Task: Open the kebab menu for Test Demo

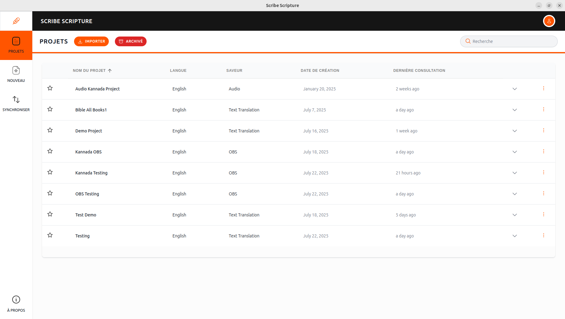Action: click(x=544, y=214)
